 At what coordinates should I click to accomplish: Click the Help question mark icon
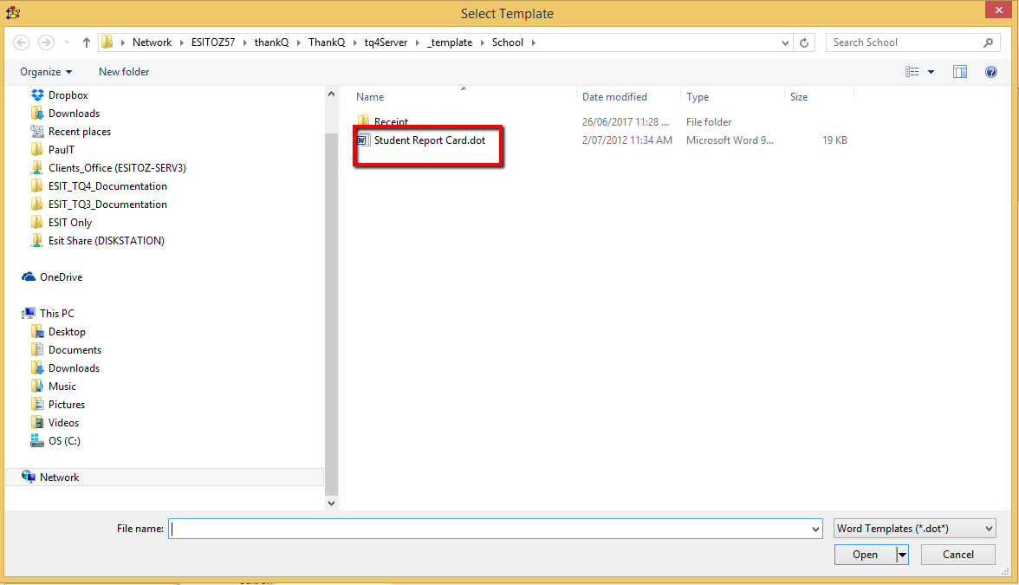(991, 72)
